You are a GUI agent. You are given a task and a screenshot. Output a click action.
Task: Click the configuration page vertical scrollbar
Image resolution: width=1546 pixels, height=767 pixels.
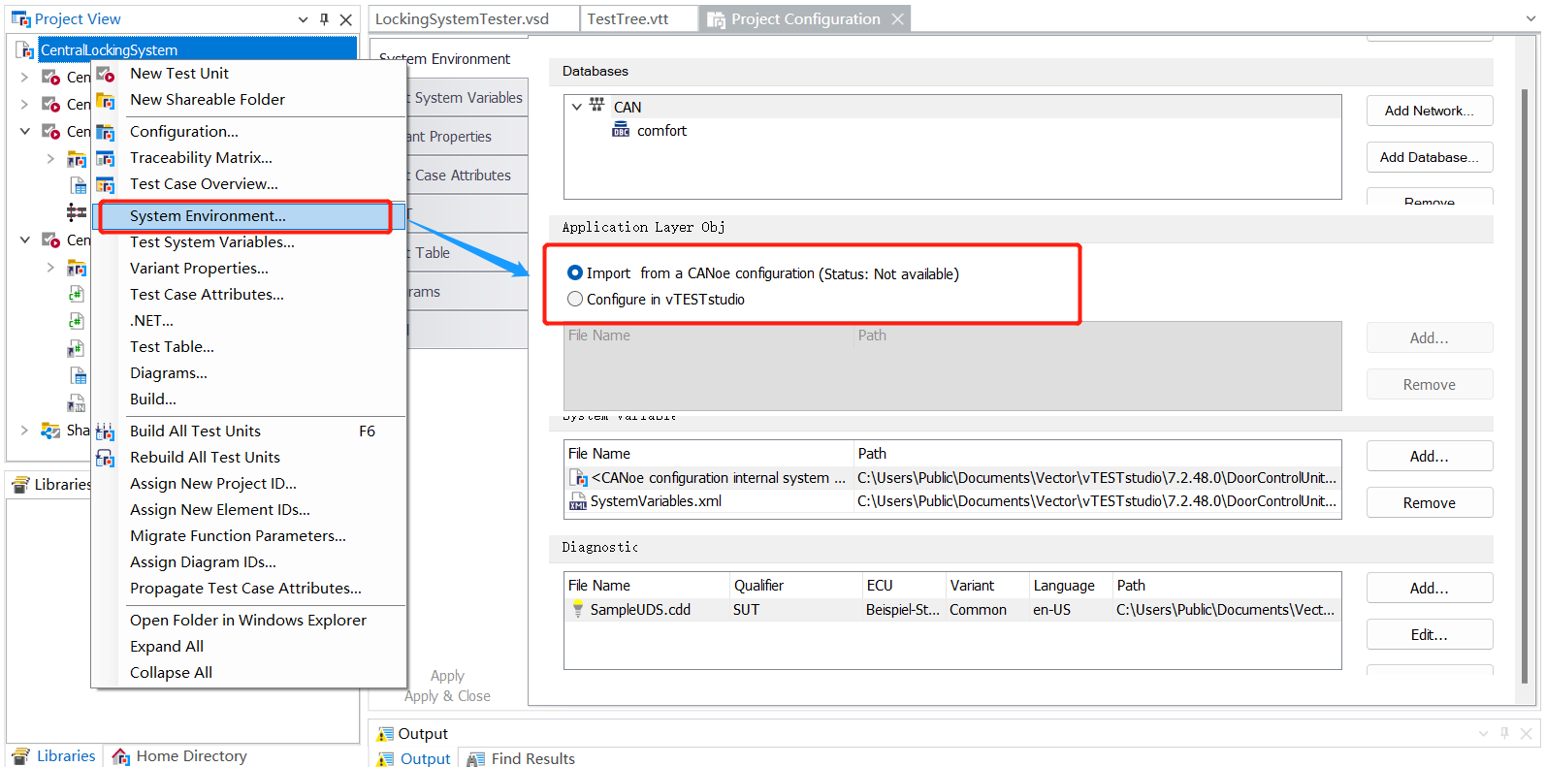(1525, 388)
